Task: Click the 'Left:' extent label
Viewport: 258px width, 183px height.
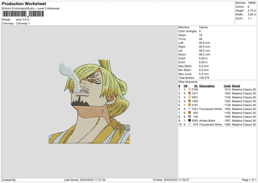Action: point(181,43)
